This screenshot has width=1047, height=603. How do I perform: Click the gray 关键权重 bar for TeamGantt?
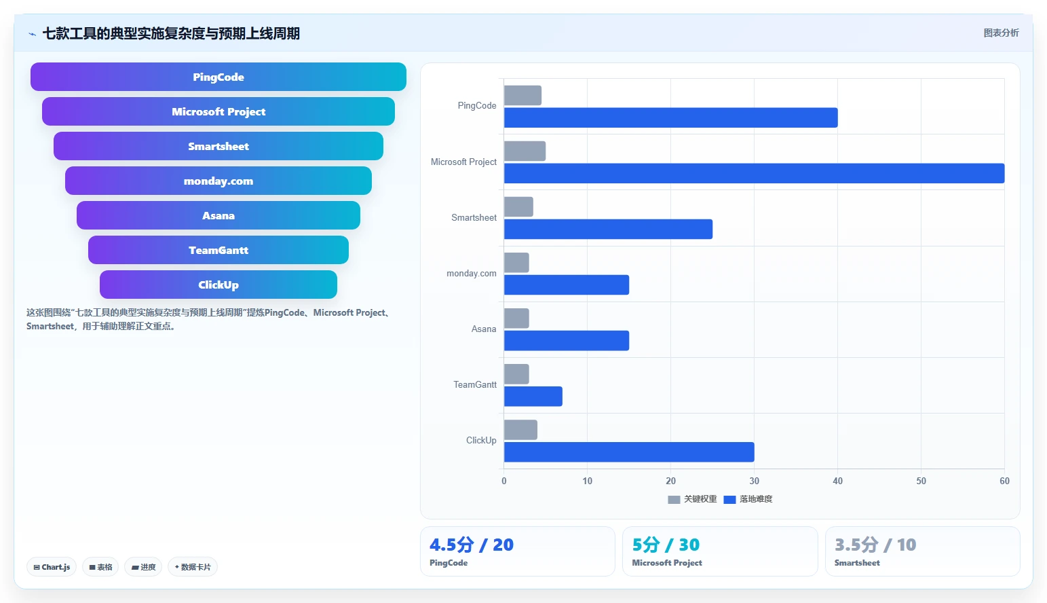click(x=516, y=373)
